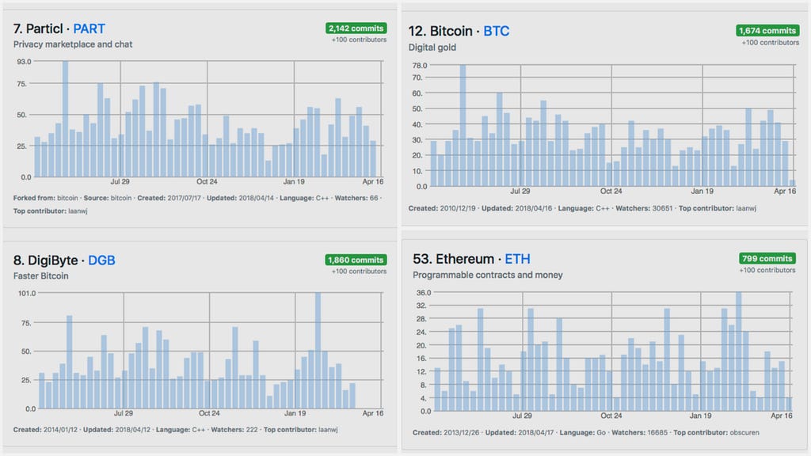
Task: Select the '53. Ethereum' title
Action: (453, 259)
